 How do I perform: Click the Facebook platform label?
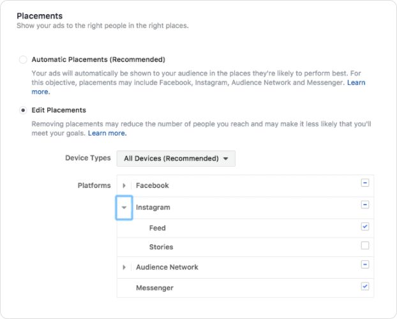152,185
